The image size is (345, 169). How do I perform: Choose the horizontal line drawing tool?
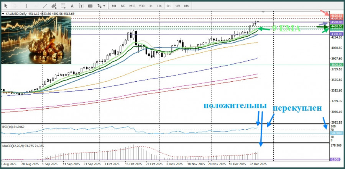tap(36, 6)
